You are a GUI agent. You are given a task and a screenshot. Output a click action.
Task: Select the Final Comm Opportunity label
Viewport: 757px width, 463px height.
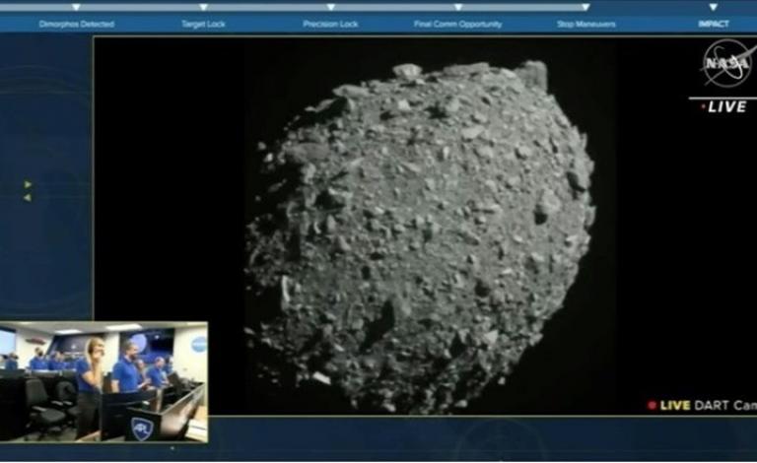tap(457, 24)
